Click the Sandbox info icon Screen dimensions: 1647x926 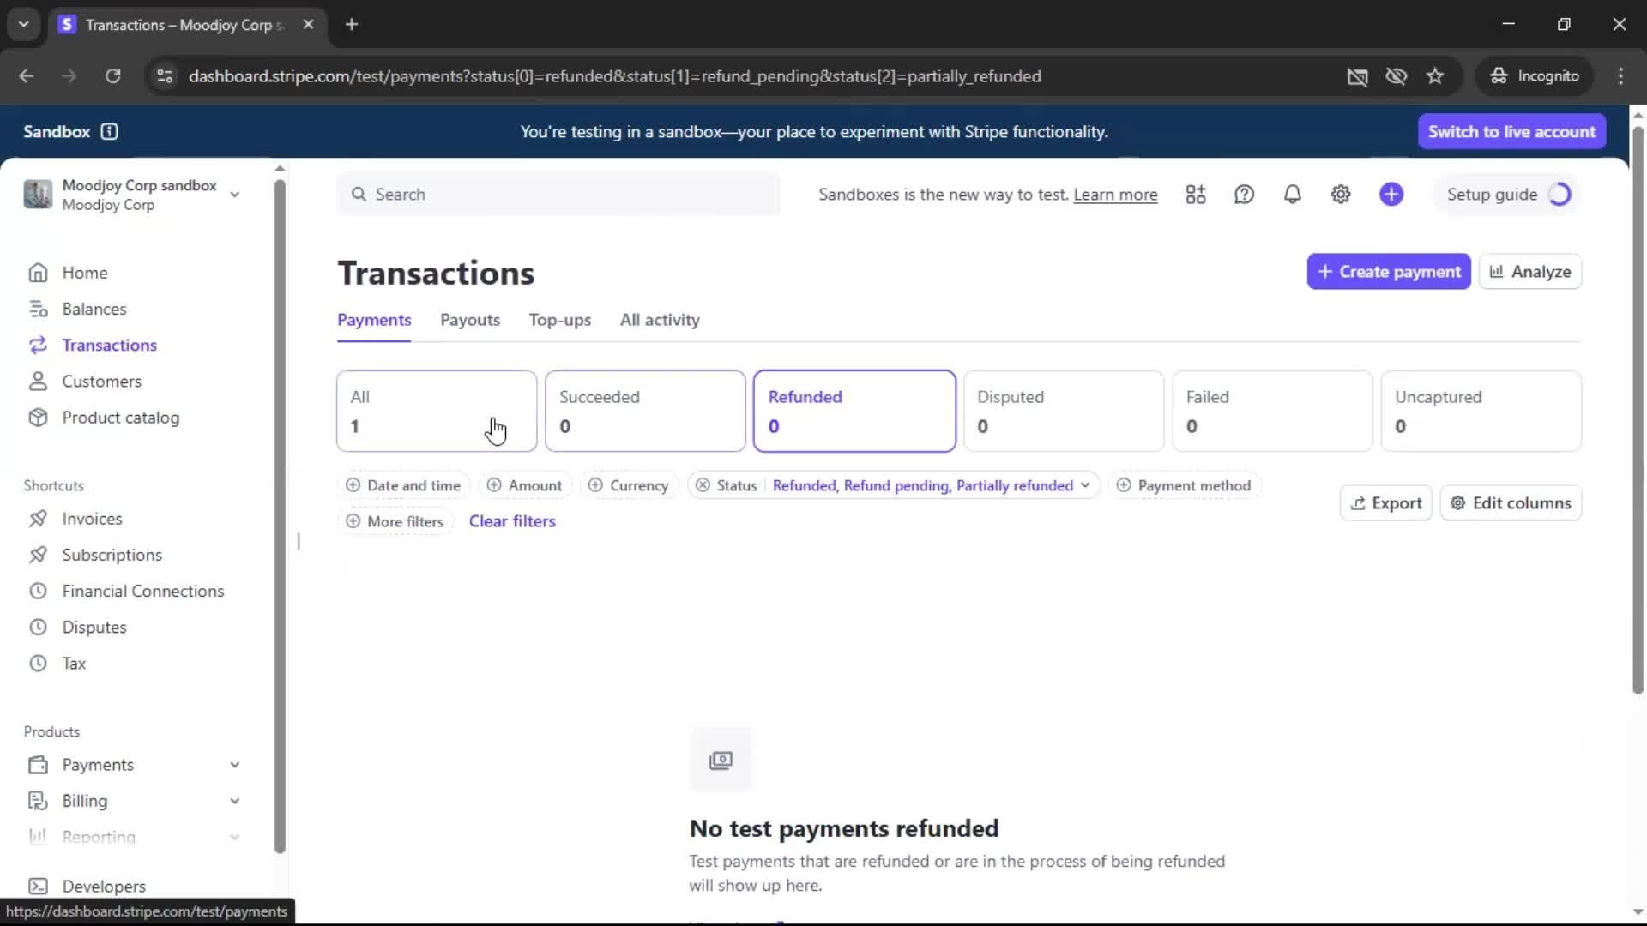coord(109,131)
